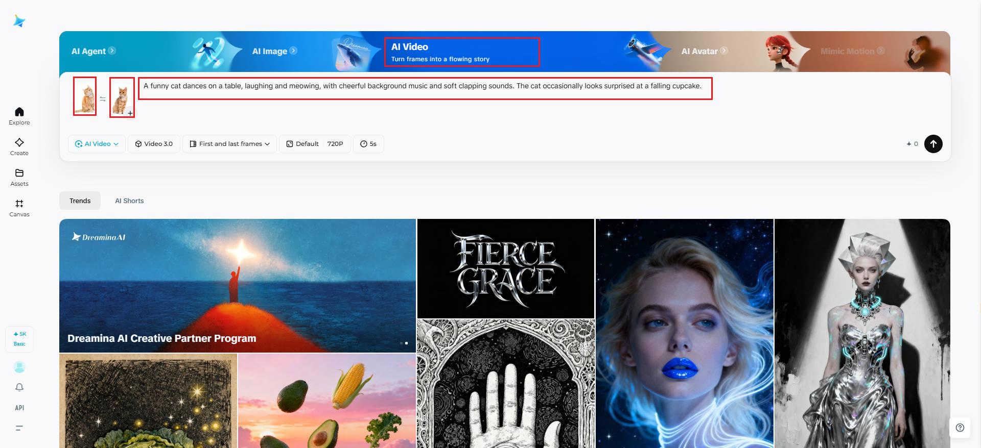Open the user profile avatar

[19, 367]
